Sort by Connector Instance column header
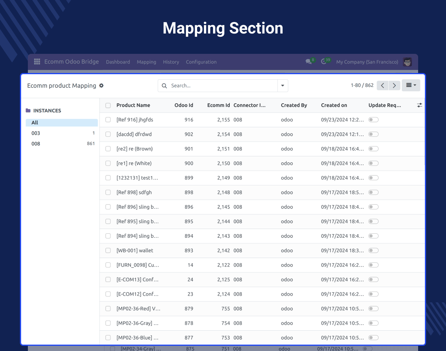 click(249, 105)
